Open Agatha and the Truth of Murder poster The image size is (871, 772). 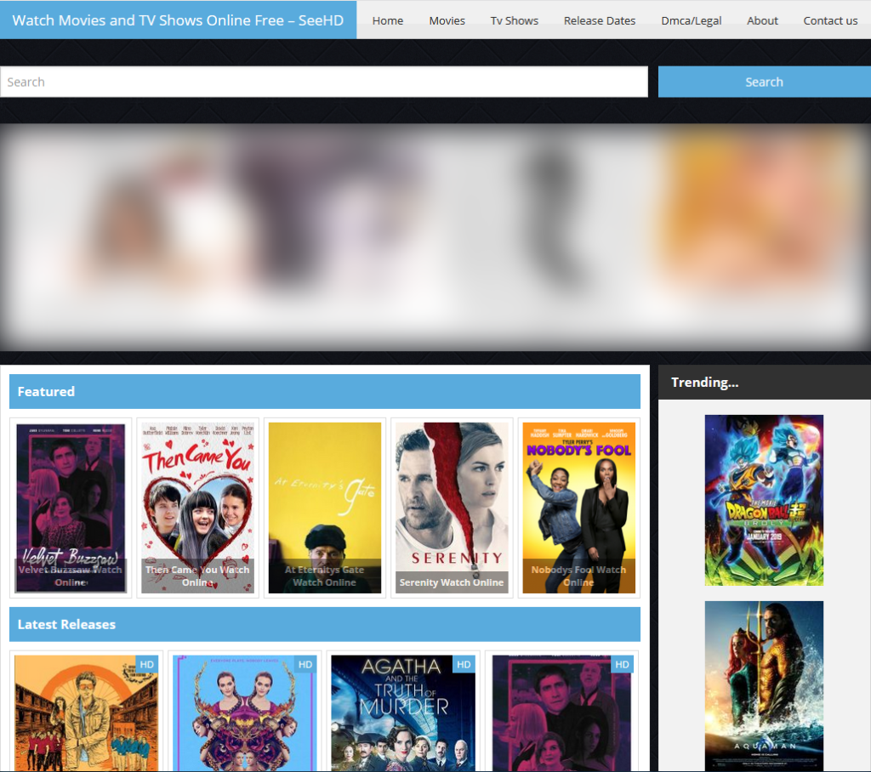[402, 713]
